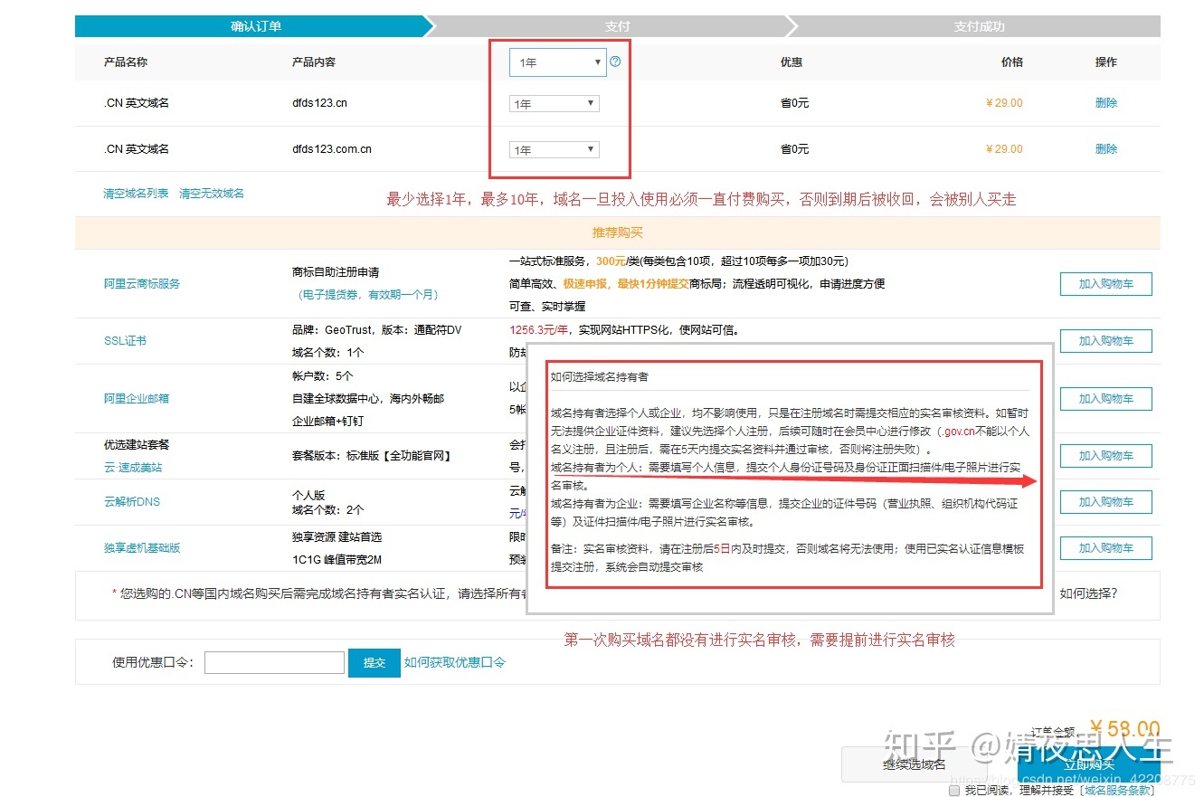Open the year dropdown for dfds123.com.cn
The image size is (1204, 797).
(x=553, y=148)
